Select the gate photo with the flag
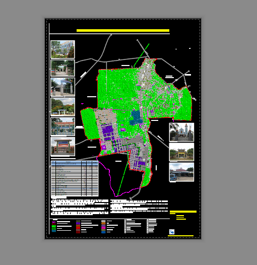 click(x=62, y=87)
